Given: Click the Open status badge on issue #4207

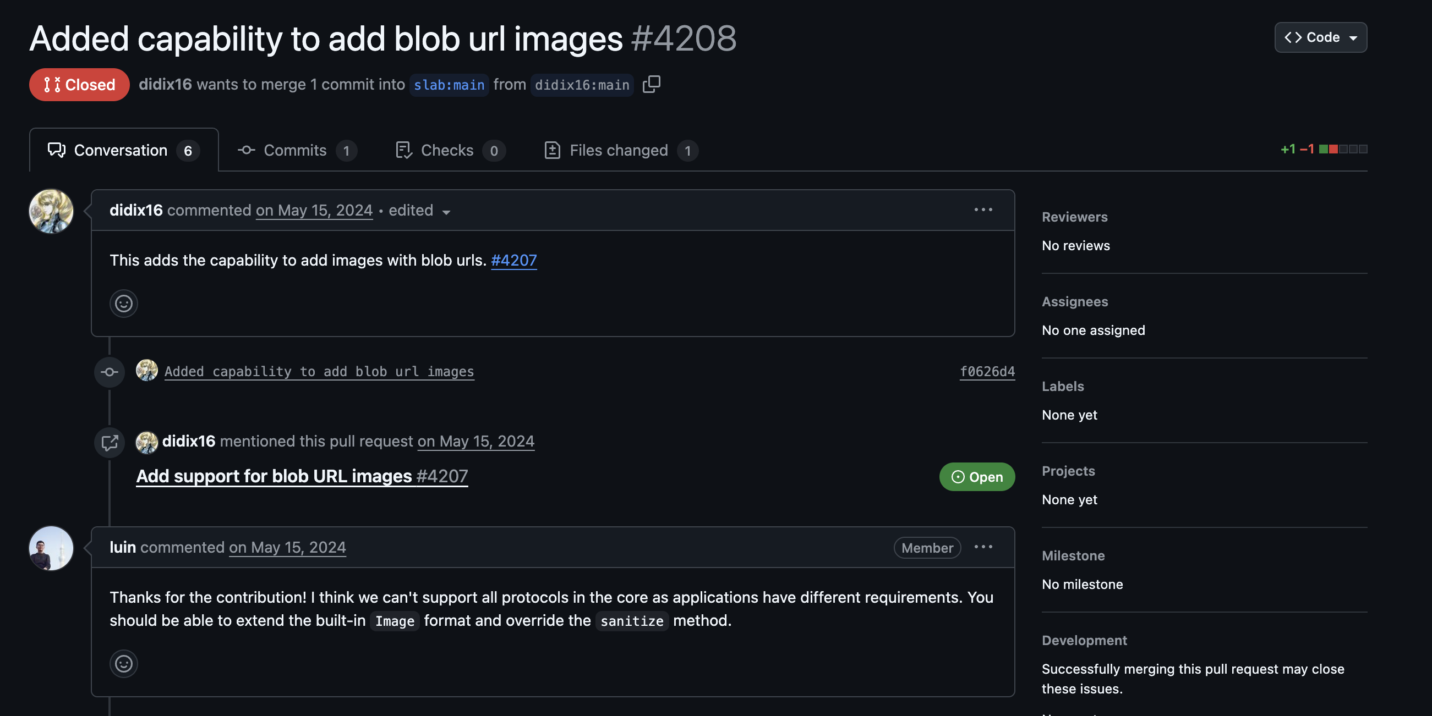Looking at the screenshot, I should (x=977, y=477).
